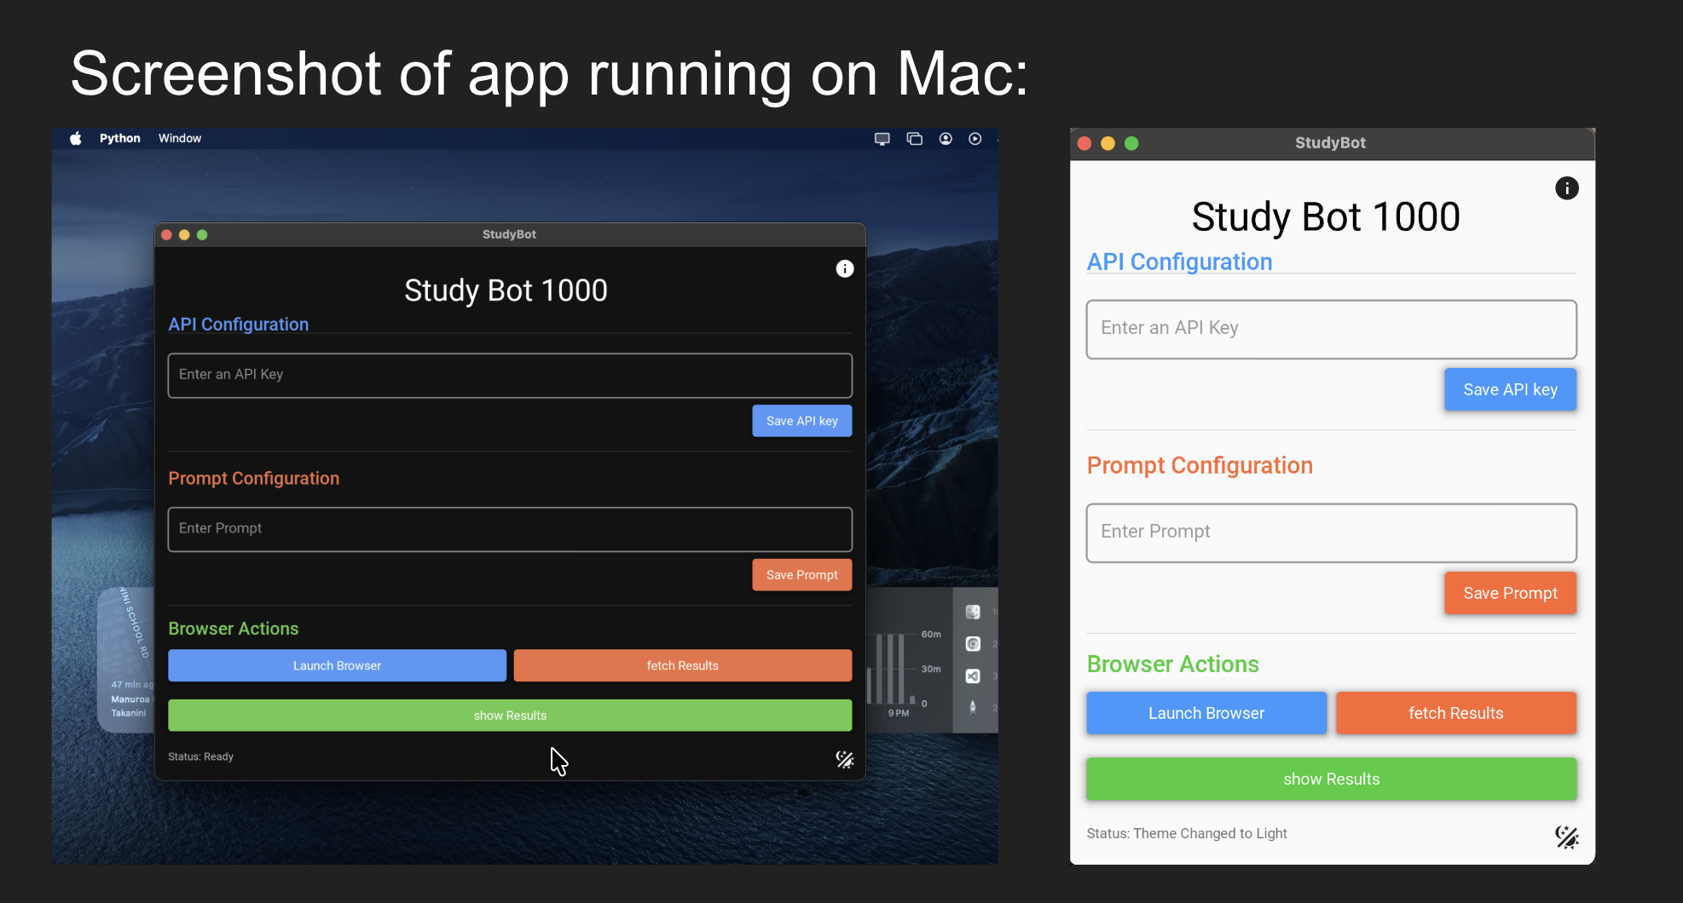1683x903 pixels.
Task: Focus Enter Prompt field in dark window
Action: coord(510,529)
